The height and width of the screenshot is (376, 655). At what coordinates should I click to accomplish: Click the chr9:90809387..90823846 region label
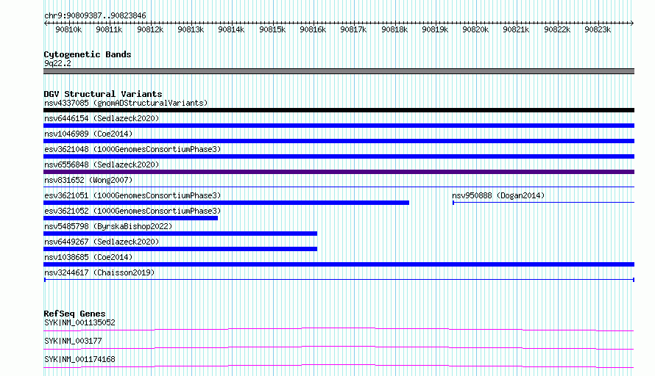(x=95, y=15)
